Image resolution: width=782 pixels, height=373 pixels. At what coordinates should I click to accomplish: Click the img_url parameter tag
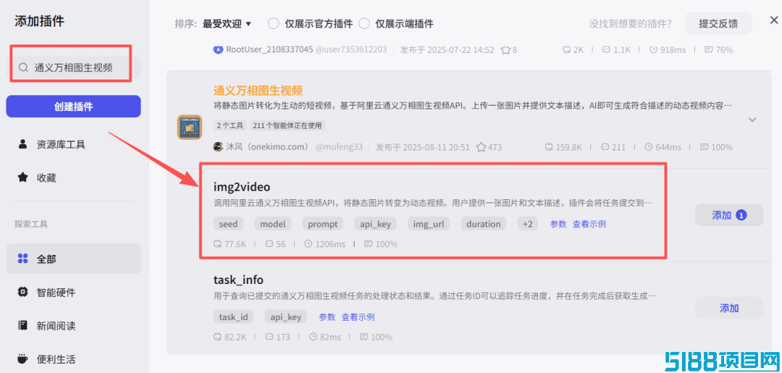point(429,224)
